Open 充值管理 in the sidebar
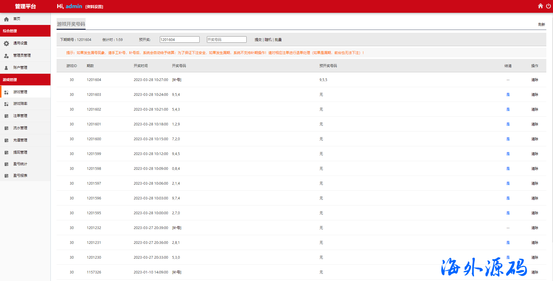 (x=20, y=140)
